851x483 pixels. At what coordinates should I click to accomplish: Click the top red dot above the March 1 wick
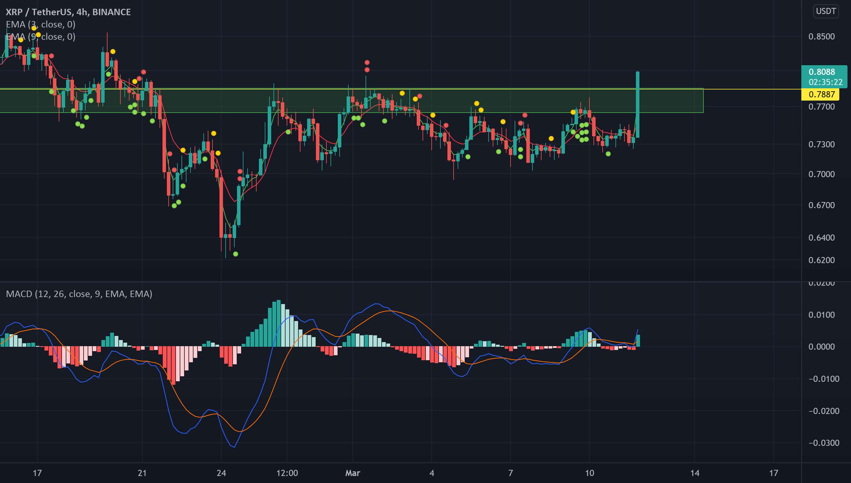tap(367, 62)
